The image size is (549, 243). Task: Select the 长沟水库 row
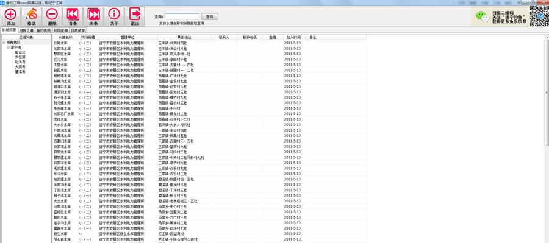pos(209,174)
